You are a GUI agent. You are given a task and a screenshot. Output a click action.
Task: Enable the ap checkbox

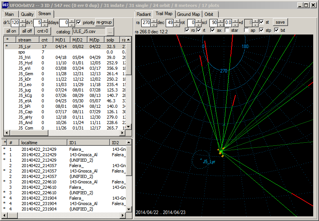pyautogui.click(x=247, y=30)
